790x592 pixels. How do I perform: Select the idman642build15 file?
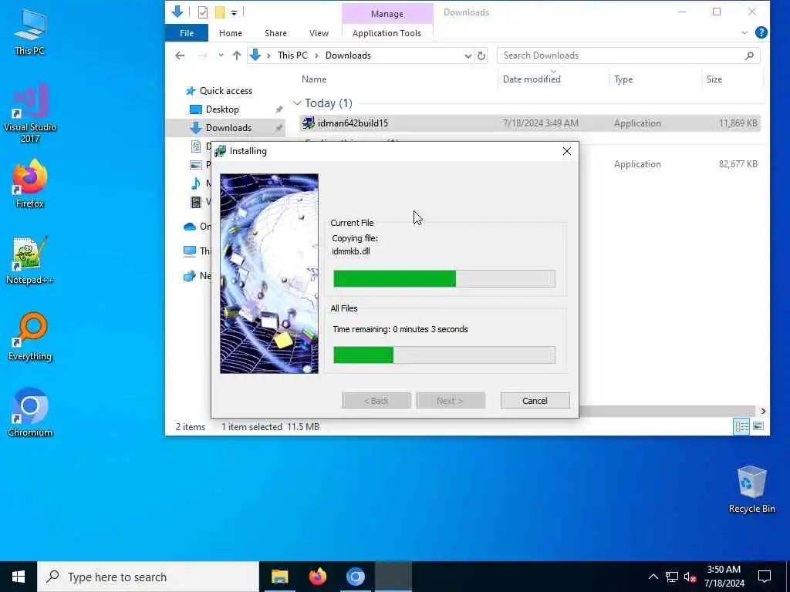tap(529, 123)
